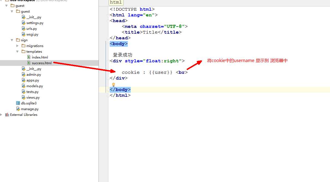Image resolution: width=330 pixels, height=182 pixels.
Task: Click the manage.py Python file icon
Action: pos(18,109)
